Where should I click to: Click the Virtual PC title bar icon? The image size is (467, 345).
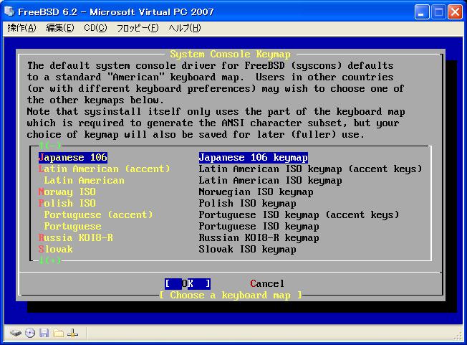click(x=9, y=11)
